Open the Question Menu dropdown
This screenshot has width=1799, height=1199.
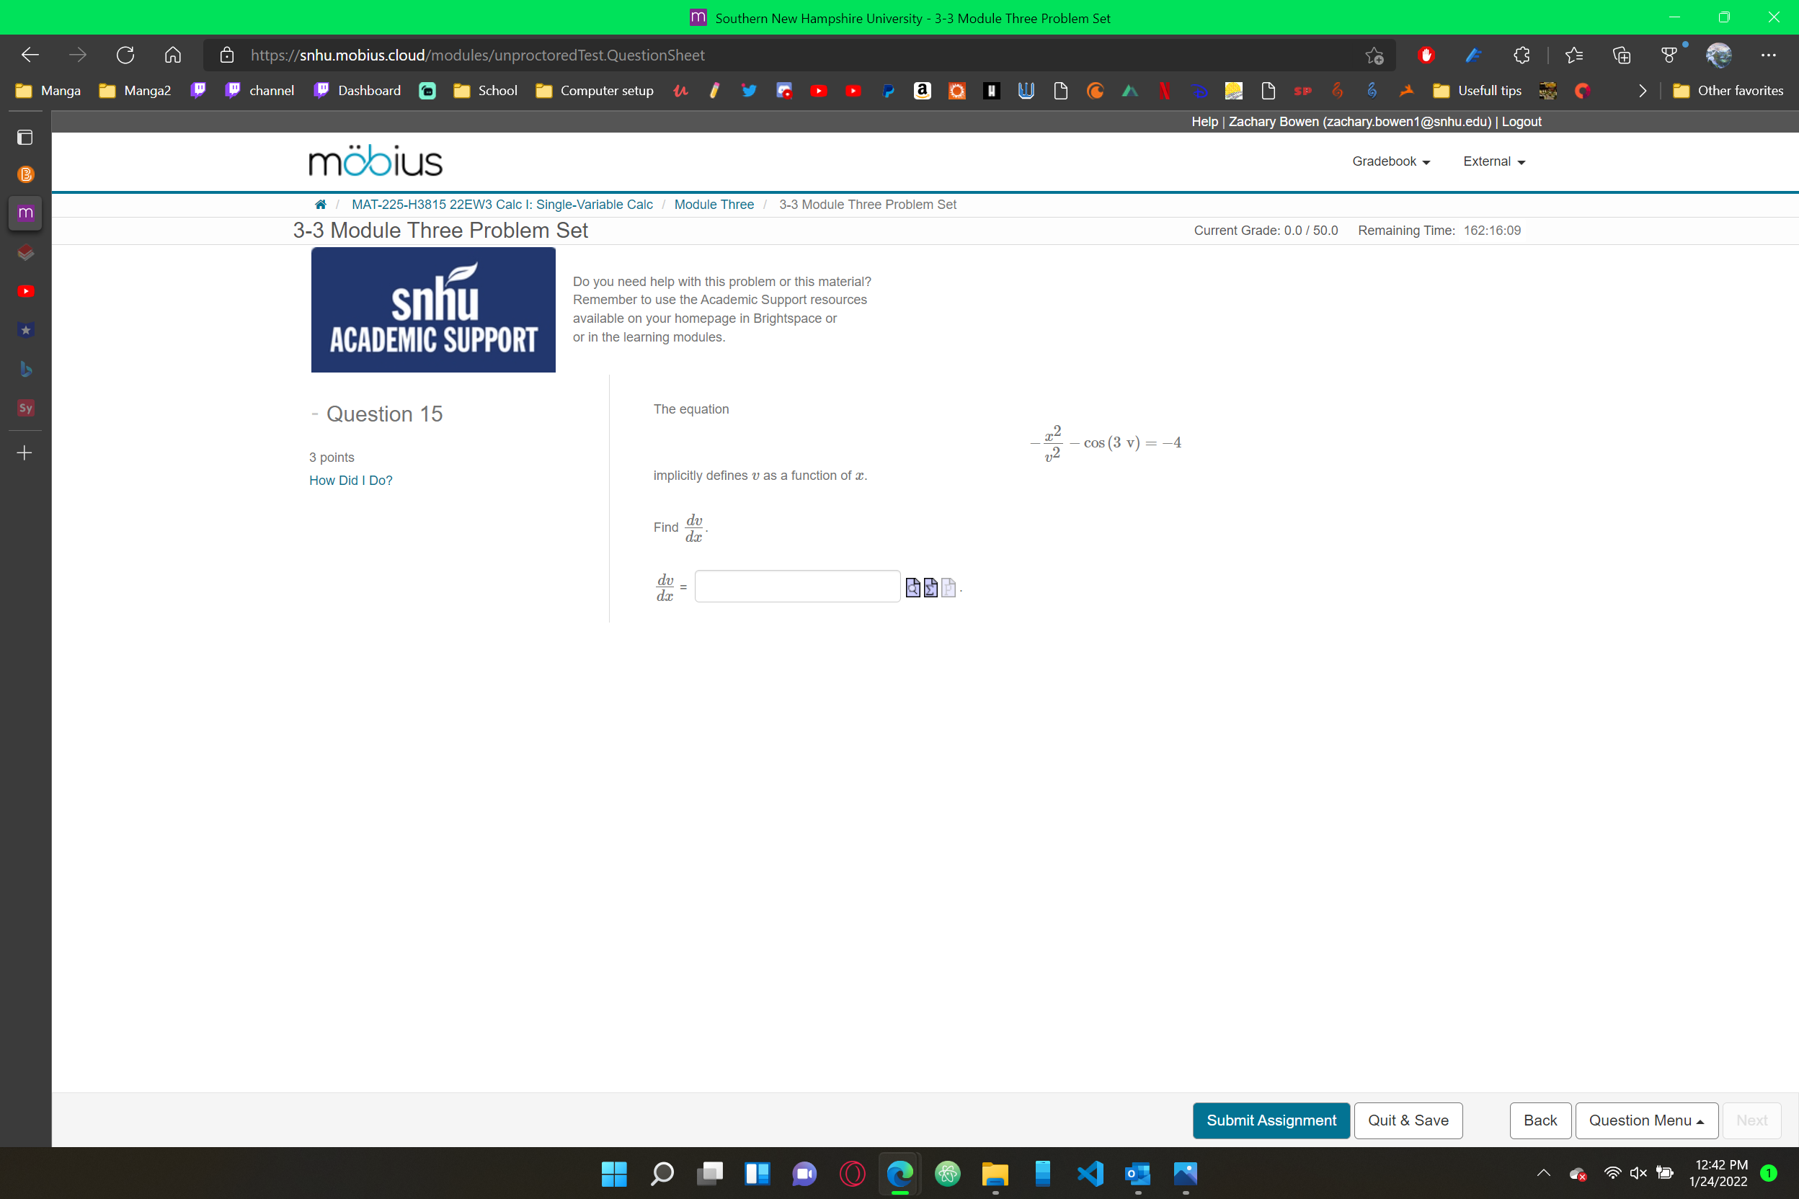click(x=1645, y=1120)
